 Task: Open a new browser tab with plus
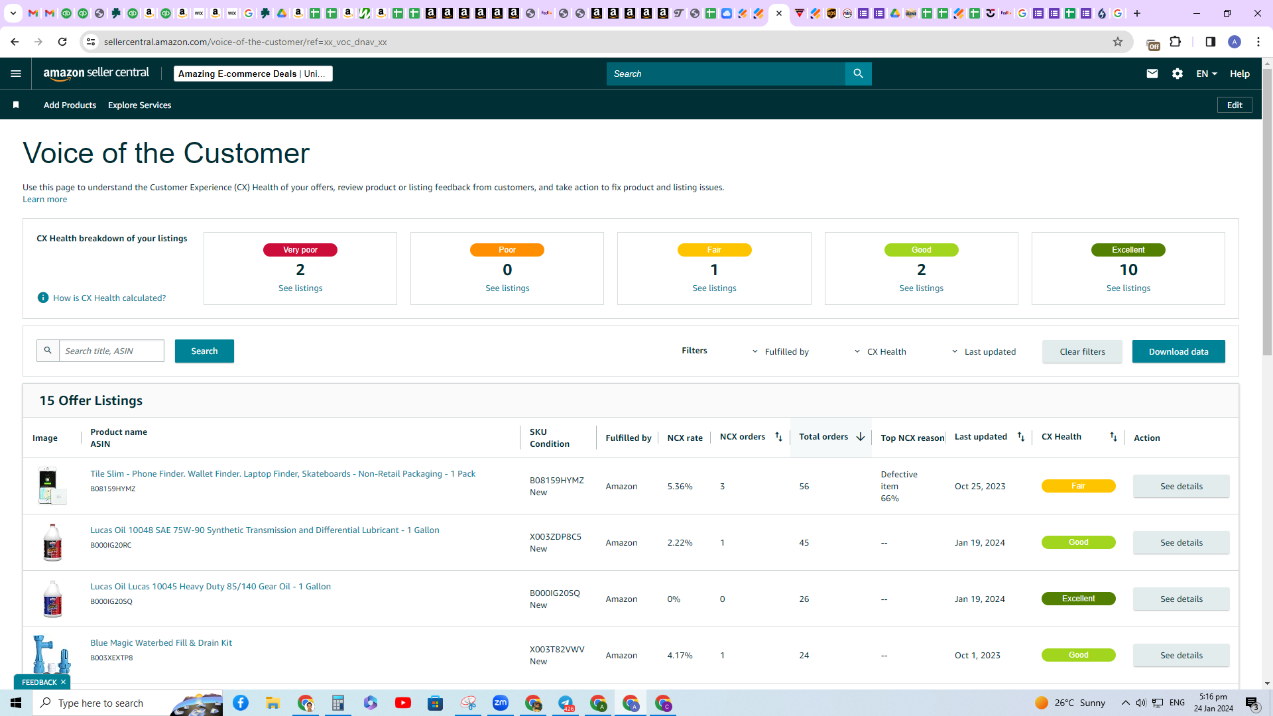[1136, 13]
